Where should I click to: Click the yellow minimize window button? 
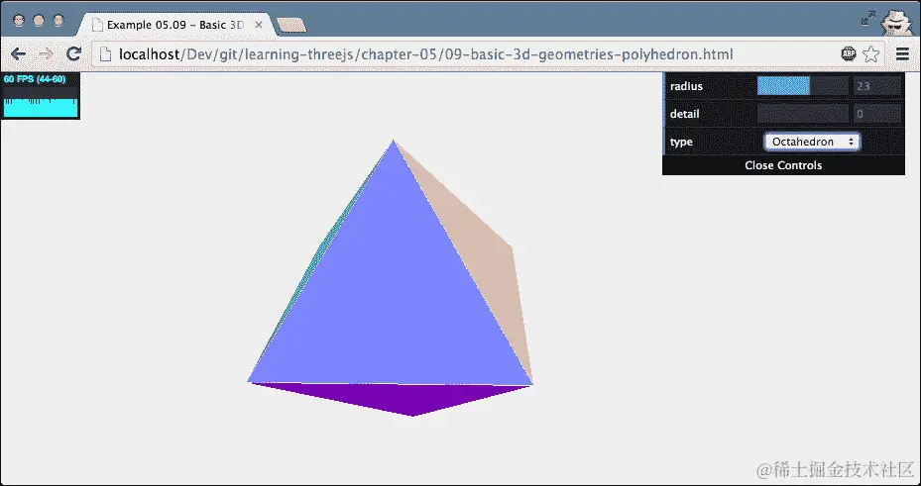[39, 21]
